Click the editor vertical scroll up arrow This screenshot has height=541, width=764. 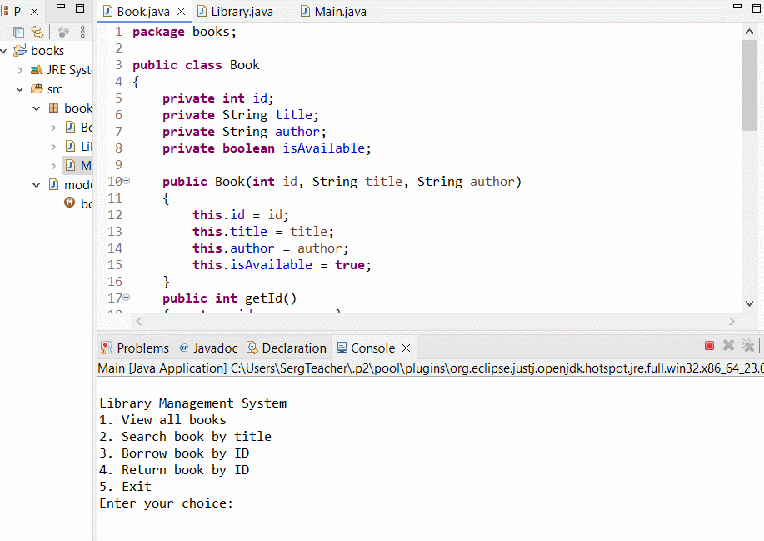point(749,32)
